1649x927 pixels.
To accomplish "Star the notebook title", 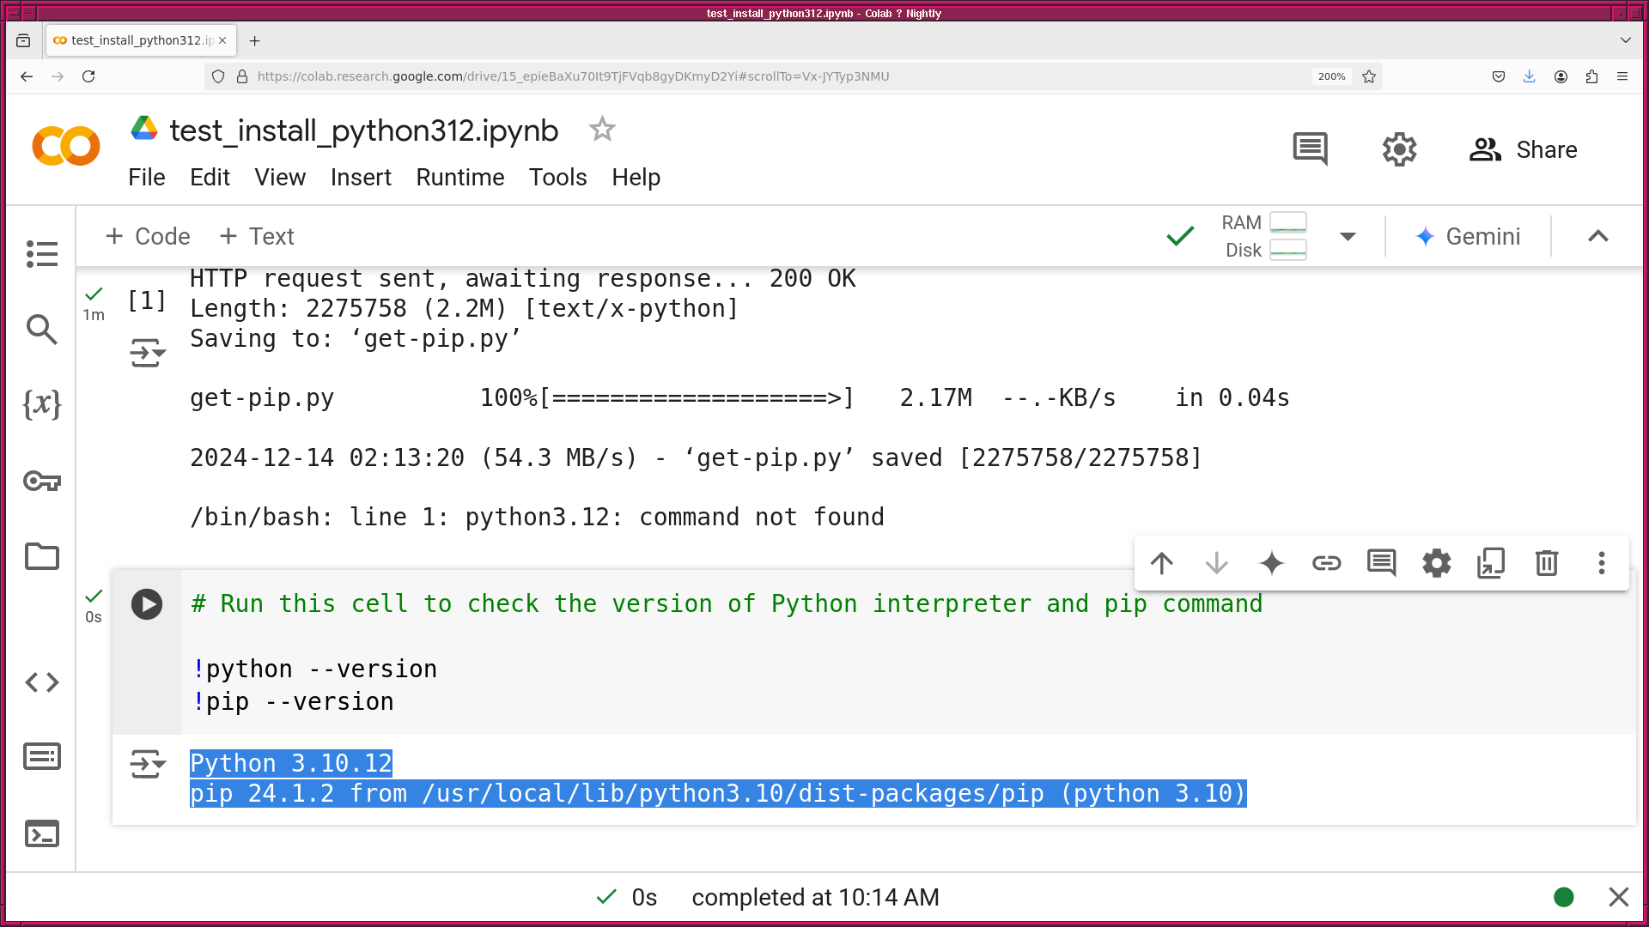I will click(x=602, y=130).
